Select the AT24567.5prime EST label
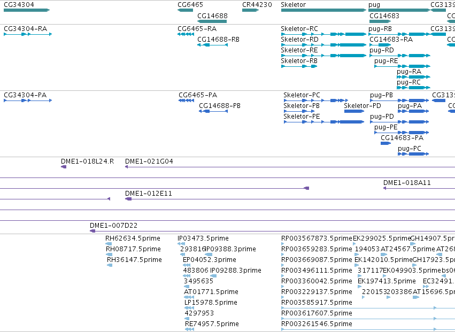Screen dimensions: 455x332 coord(408,249)
